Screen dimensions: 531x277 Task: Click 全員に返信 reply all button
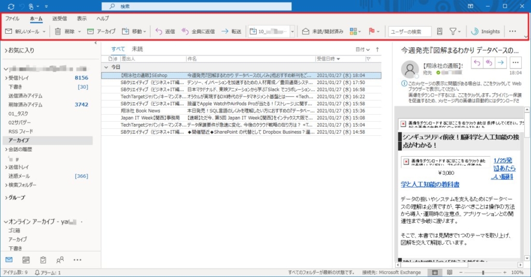pos(199,32)
